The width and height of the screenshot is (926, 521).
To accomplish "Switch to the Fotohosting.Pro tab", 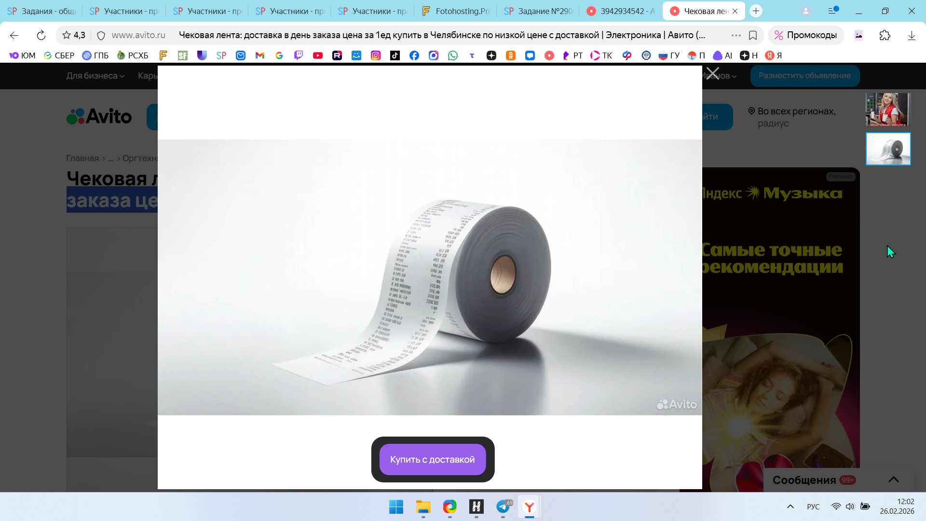I will pyautogui.click(x=456, y=11).
